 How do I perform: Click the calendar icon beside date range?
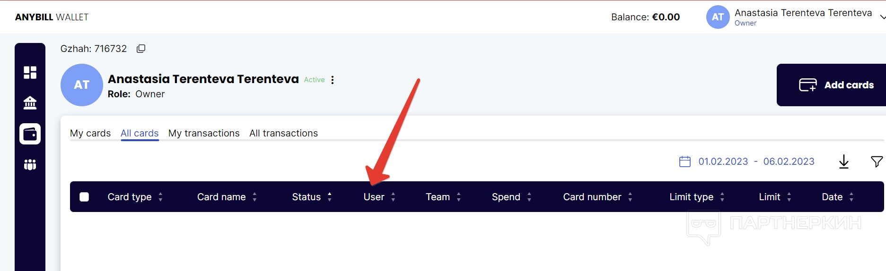click(684, 162)
